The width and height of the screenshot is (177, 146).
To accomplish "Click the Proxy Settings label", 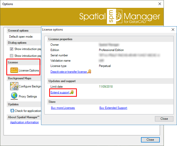I will click(x=28, y=96).
